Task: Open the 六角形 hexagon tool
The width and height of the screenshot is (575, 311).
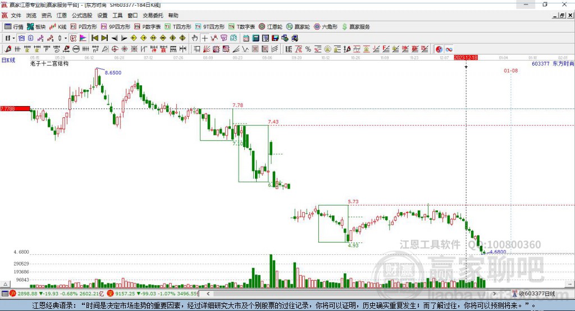Action: click(326, 27)
